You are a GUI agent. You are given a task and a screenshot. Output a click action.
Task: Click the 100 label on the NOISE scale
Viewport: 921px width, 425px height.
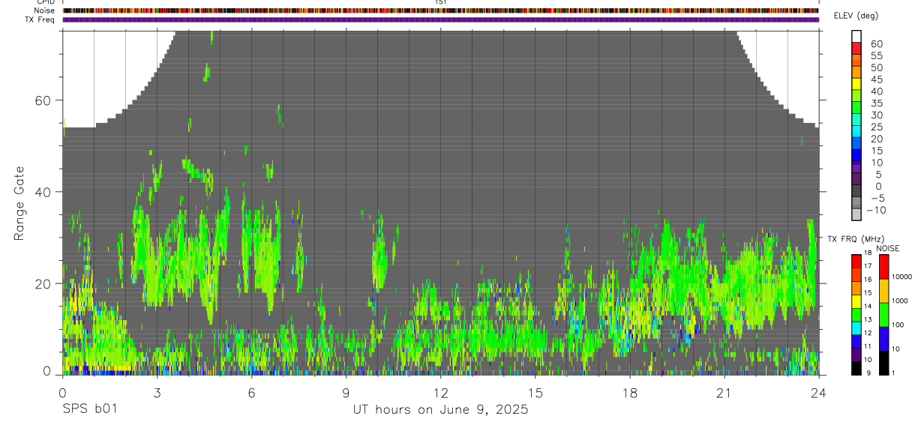pyautogui.click(x=898, y=325)
